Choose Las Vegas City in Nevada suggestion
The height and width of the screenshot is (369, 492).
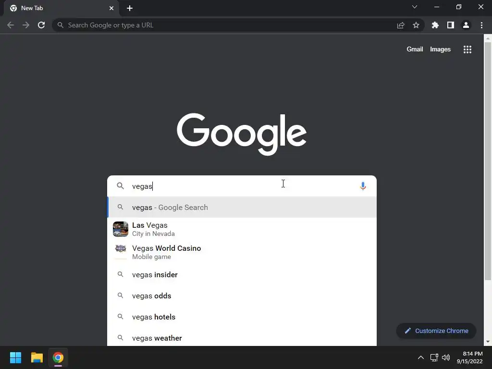point(242,229)
